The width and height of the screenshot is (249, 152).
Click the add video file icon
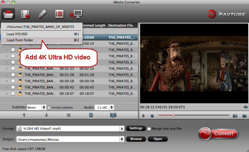click(x=25, y=14)
